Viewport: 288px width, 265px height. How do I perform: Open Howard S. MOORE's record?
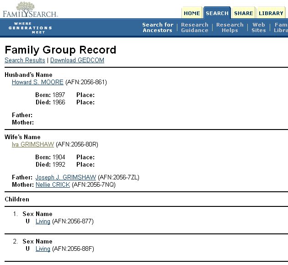tap(37, 82)
